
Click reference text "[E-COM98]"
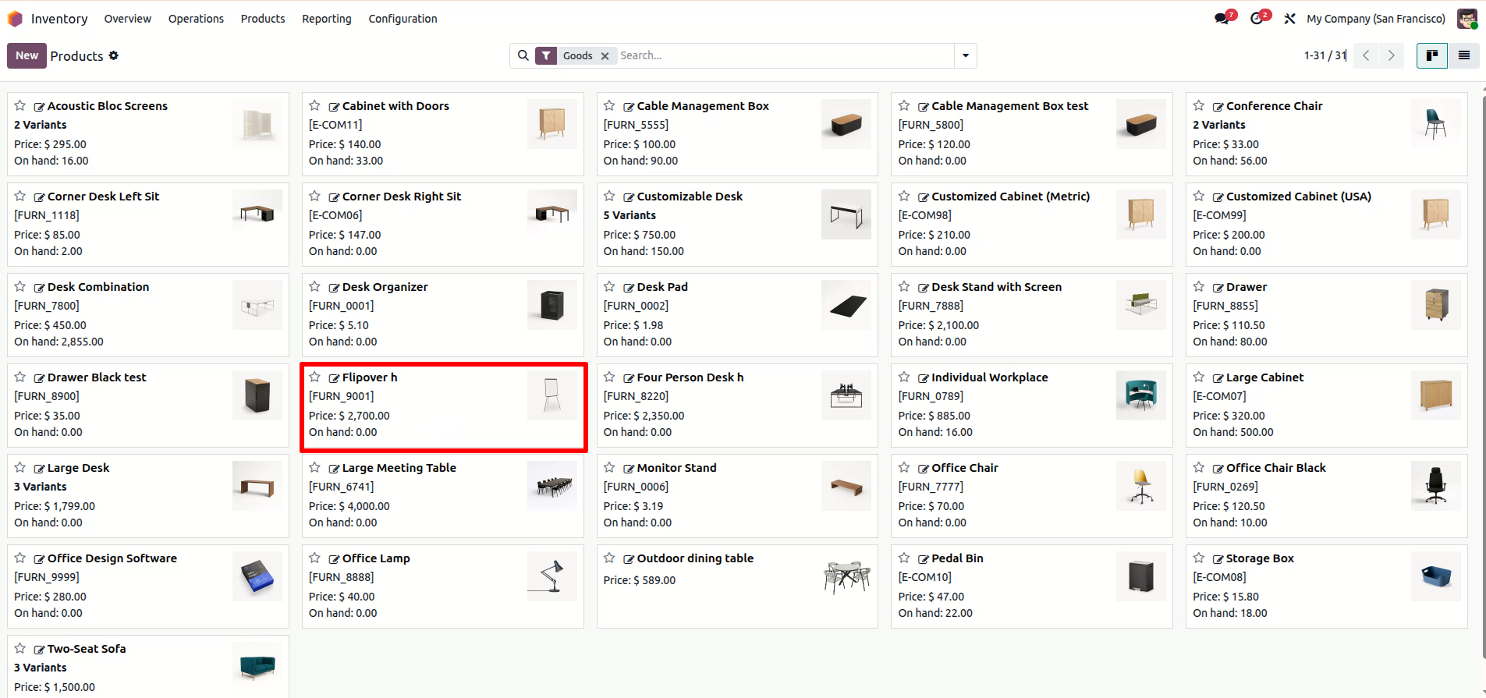tap(925, 215)
